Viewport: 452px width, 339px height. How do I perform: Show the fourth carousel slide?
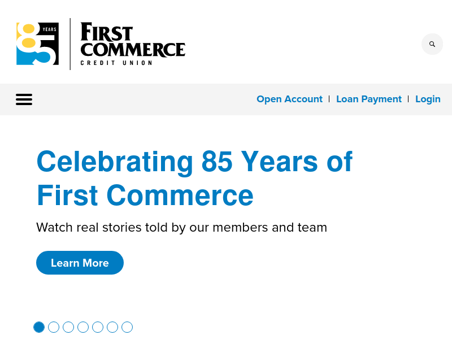point(83,327)
